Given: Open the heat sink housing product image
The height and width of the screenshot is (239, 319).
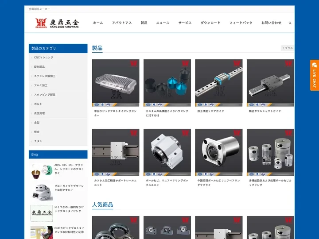Looking at the screenshot, I should [116, 83].
